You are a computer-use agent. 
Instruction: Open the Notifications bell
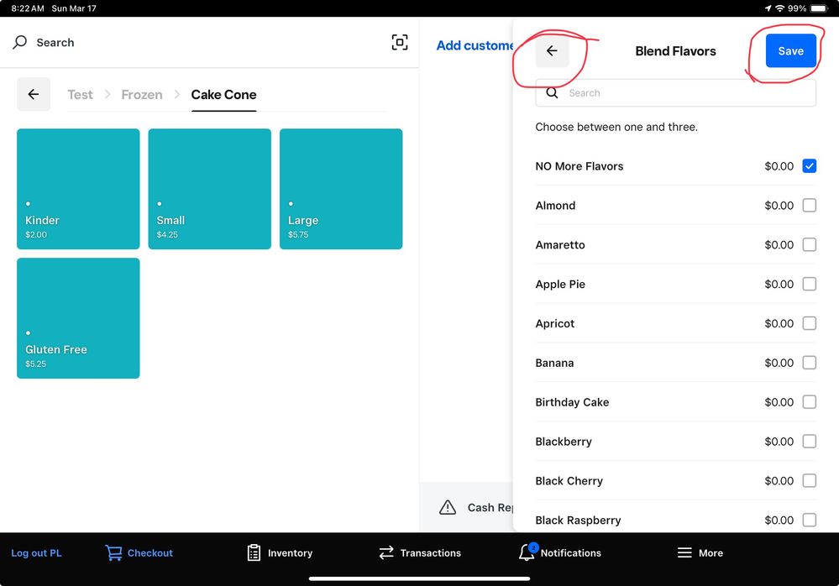pos(527,552)
